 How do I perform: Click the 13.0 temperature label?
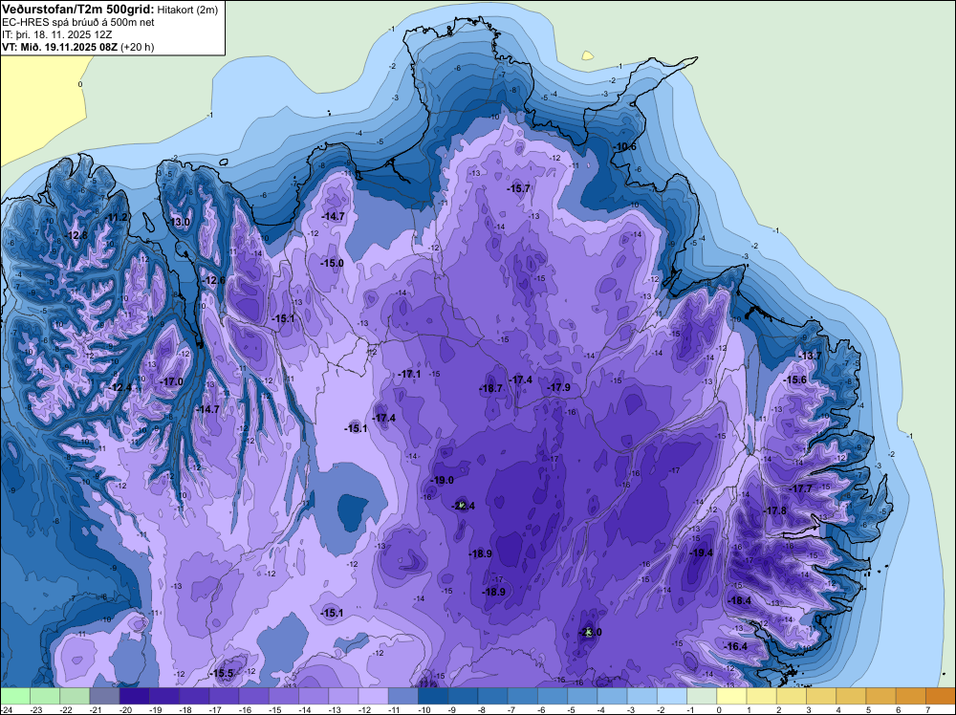180,222
